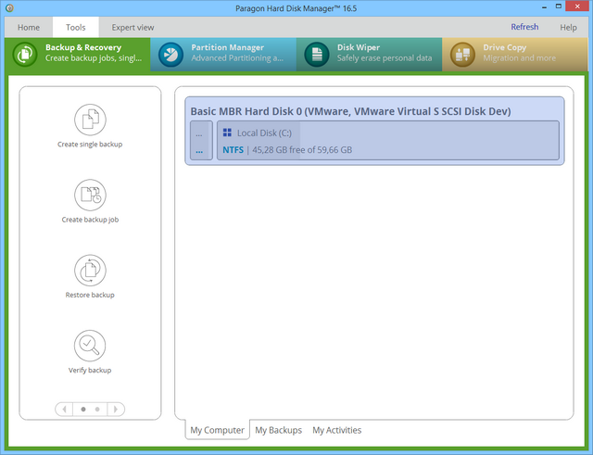Image resolution: width=593 pixels, height=455 pixels.
Task: Open the My Backups tab
Action: [278, 430]
